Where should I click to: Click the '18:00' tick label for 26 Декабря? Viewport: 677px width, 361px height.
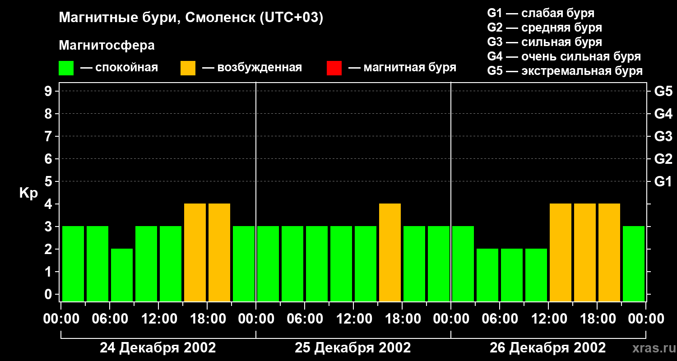pyautogui.click(x=597, y=319)
